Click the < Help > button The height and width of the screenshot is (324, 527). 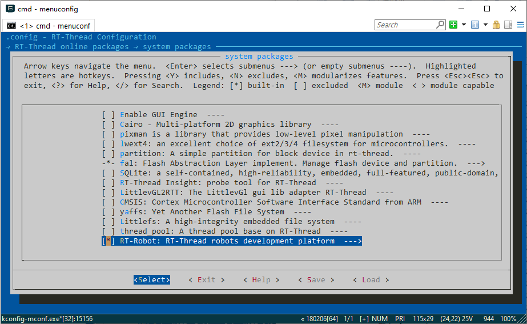[261, 280]
